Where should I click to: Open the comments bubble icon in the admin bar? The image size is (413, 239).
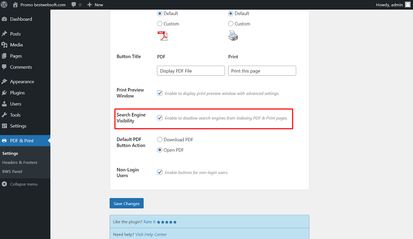tap(74, 5)
